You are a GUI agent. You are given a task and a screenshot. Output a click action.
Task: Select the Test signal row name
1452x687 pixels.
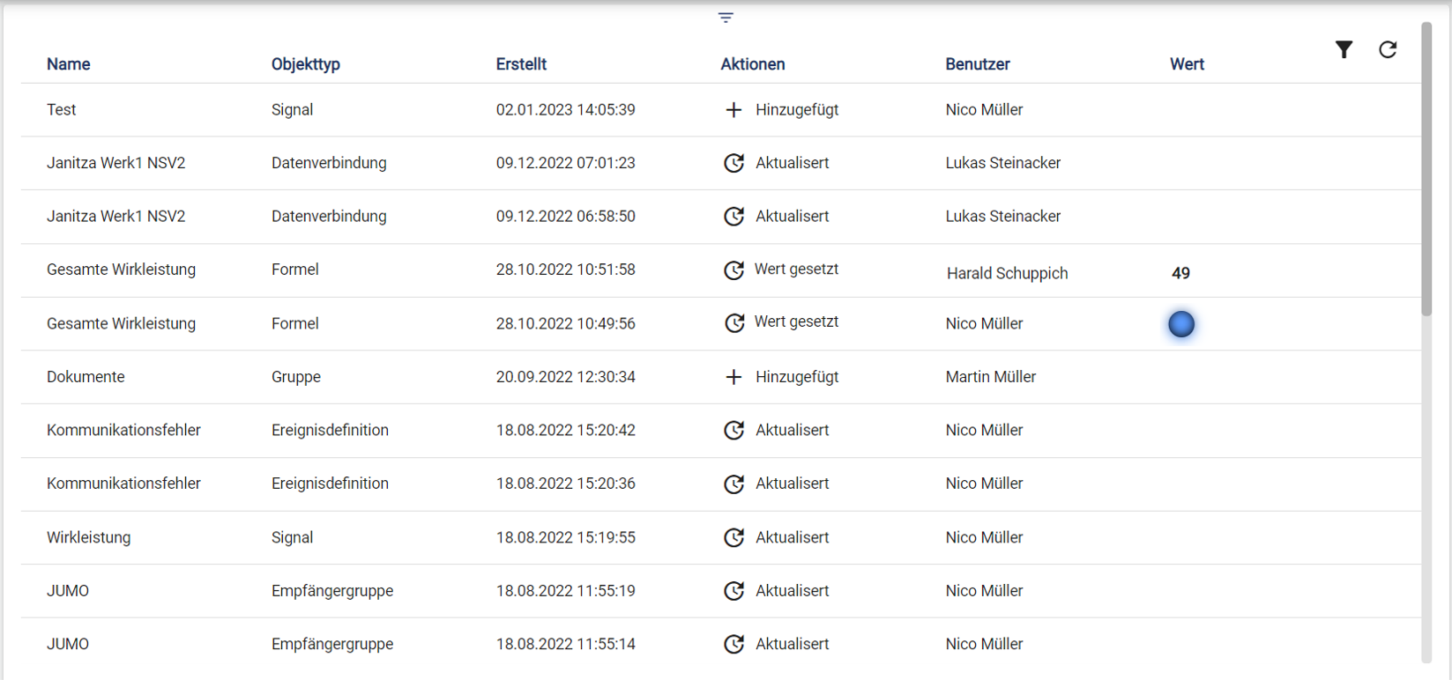pos(62,110)
